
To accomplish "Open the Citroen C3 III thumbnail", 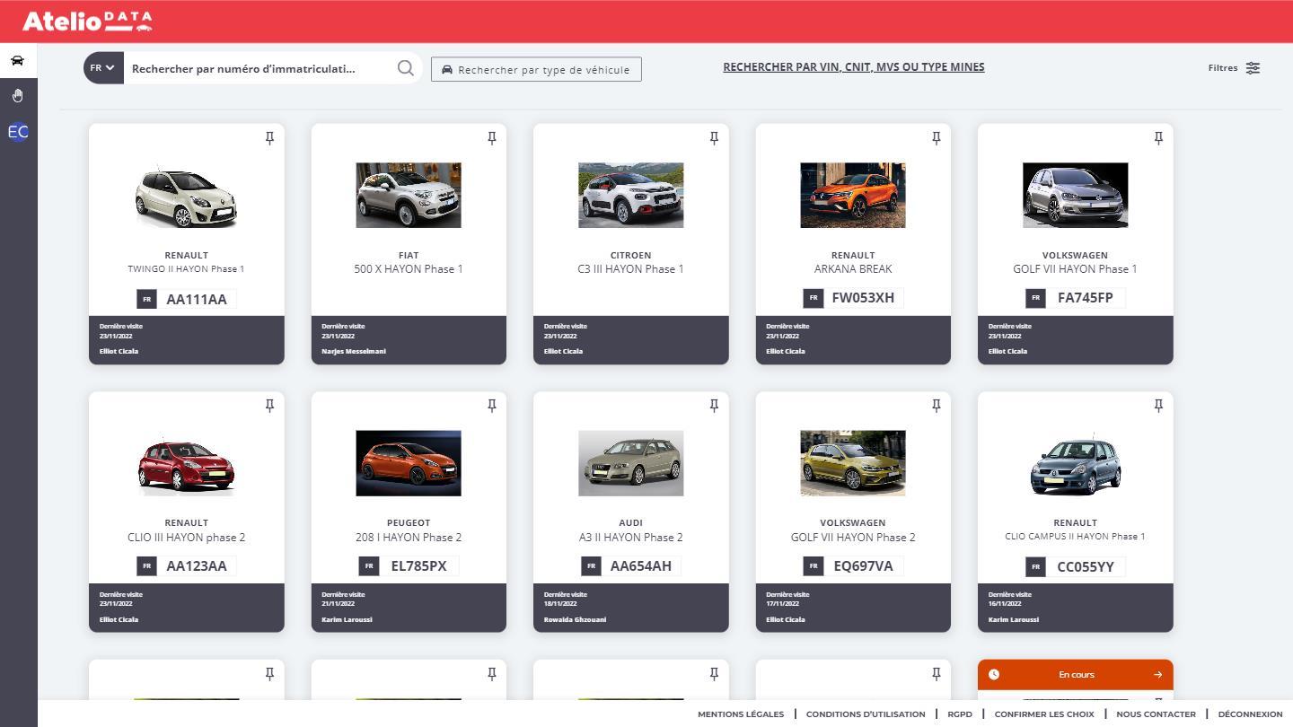I will click(630, 196).
